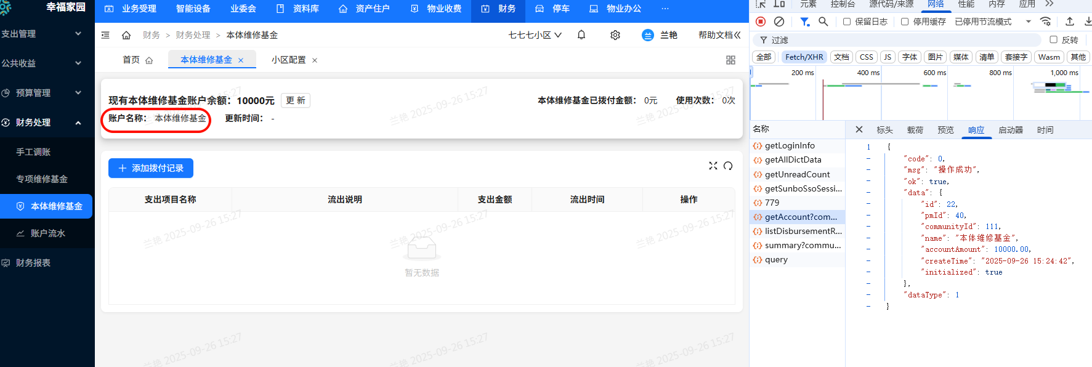The height and width of the screenshot is (367, 1092).
Task: Open the 七七七小区 community dropdown
Action: coord(535,35)
